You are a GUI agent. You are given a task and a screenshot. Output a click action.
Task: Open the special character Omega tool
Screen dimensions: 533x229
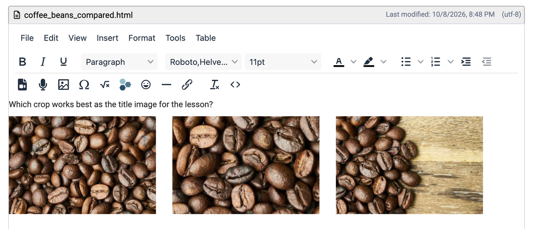(x=84, y=85)
